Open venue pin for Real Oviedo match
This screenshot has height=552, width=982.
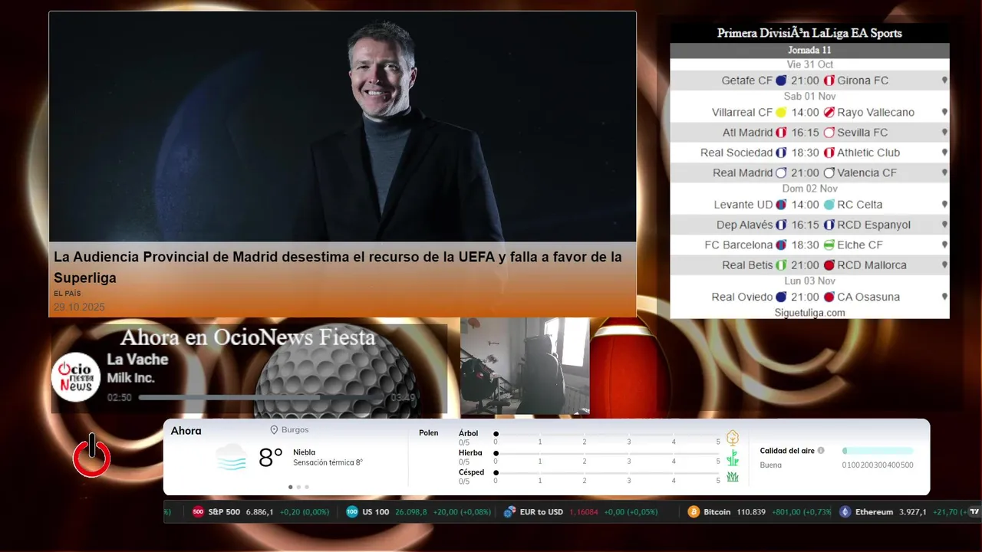(944, 297)
